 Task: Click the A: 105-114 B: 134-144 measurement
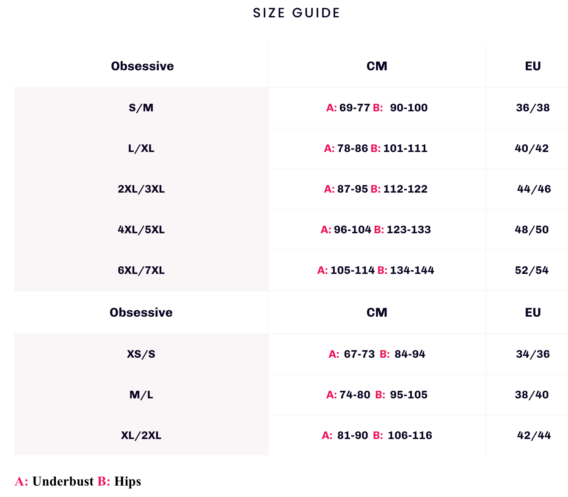point(376,271)
